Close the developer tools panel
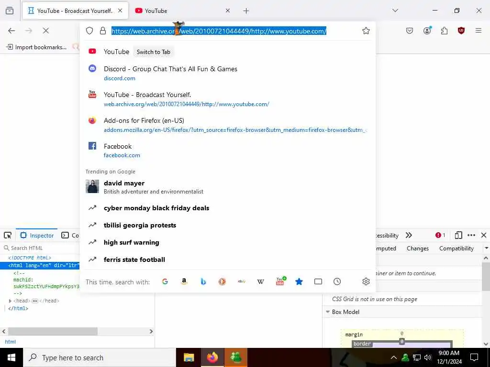Viewport: 490px width, 367px height. pos(484,235)
